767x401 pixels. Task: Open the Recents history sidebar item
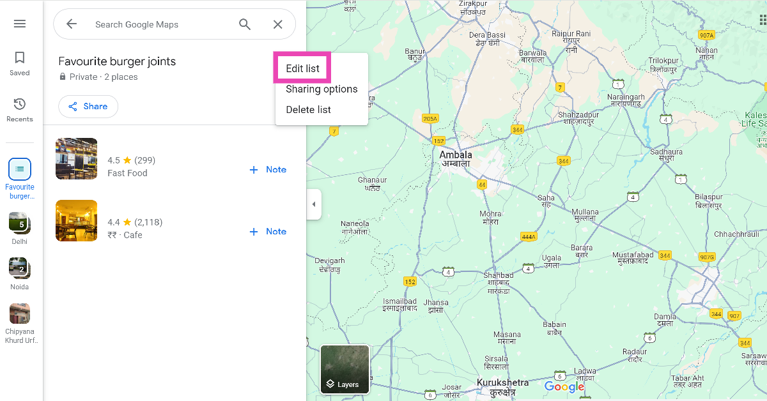(x=20, y=110)
